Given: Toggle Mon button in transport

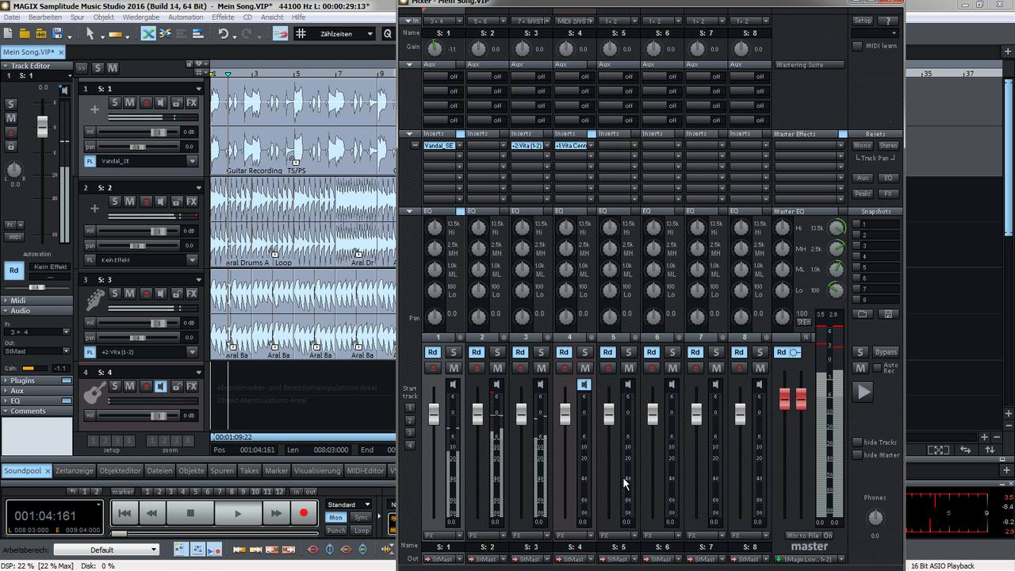Looking at the screenshot, I should (336, 517).
